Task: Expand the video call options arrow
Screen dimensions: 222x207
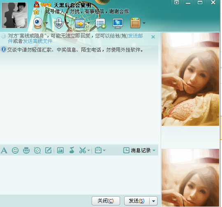Action: tap(46, 23)
